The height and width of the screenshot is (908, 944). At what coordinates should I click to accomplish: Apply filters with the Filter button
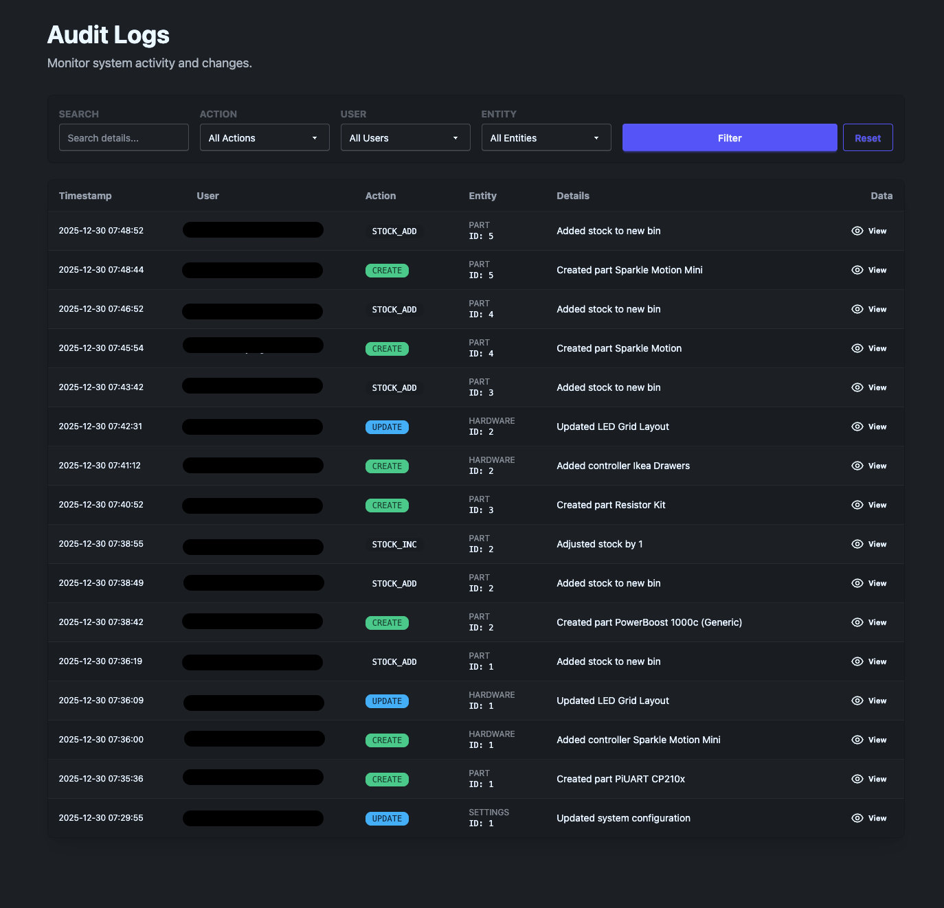(729, 137)
